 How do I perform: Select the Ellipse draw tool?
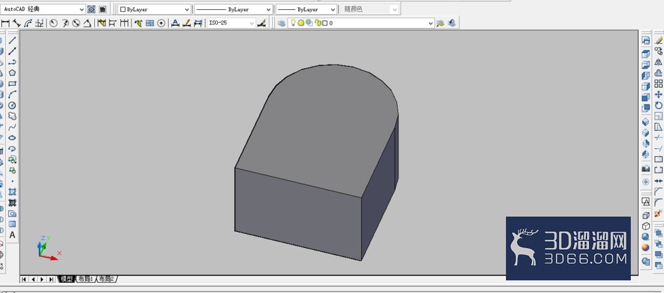tap(12, 138)
